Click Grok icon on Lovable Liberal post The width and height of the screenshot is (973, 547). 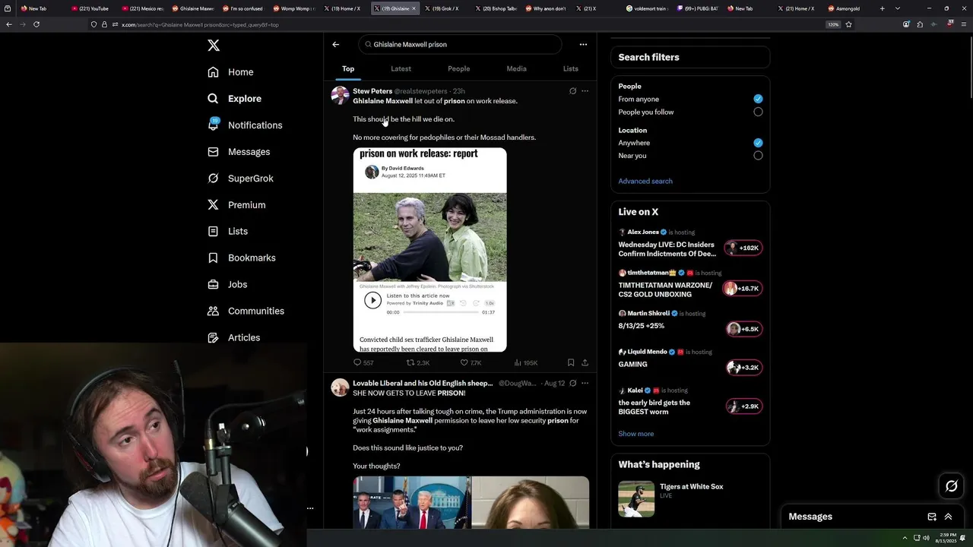point(572,383)
